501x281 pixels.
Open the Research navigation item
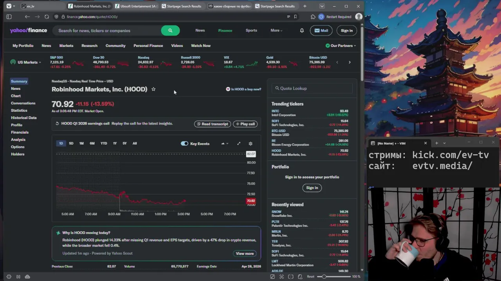click(x=89, y=46)
